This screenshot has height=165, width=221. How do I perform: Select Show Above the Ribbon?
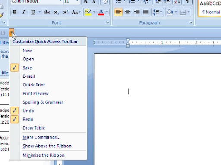[48, 146]
